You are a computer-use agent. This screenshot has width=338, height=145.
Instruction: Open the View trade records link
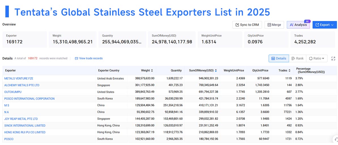(89, 58)
